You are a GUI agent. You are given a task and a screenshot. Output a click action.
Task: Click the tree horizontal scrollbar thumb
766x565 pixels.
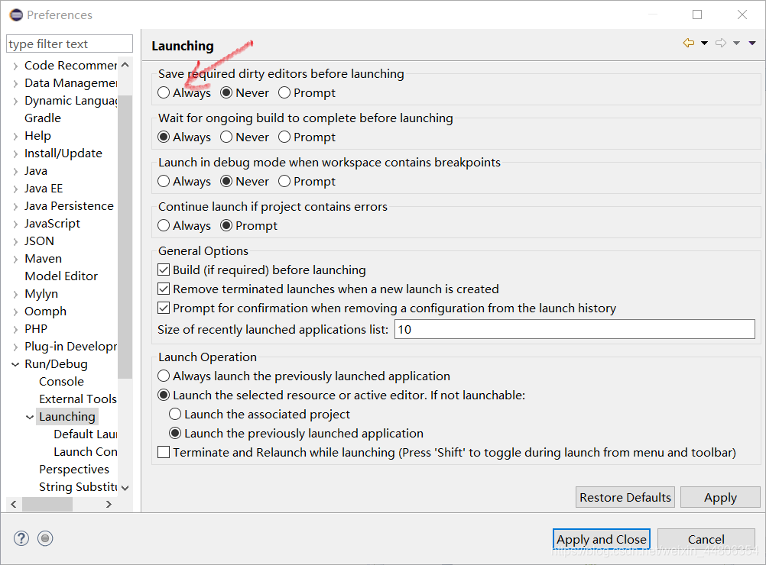click(47, 504)
